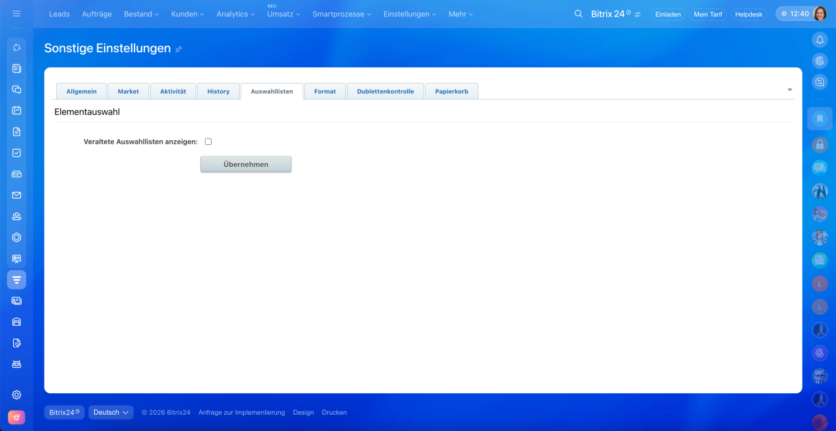Click the rocket icon at sidebar bottom
836x431 pixels.
pyautogui.click(x=16, y=417)
